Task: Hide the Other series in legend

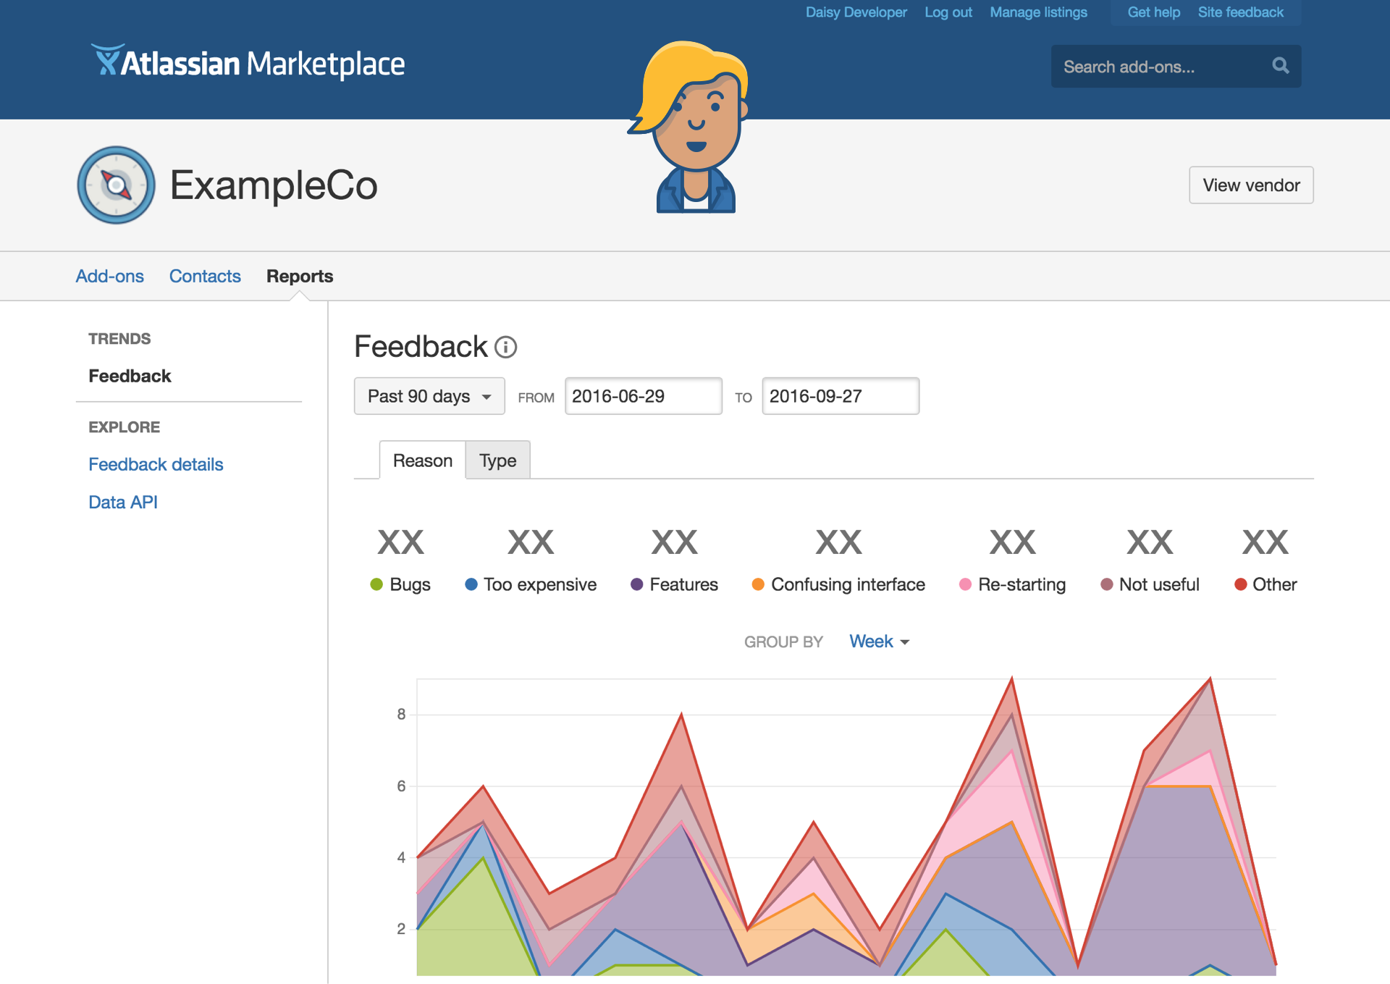Action: pyautogui.click(x=1265, y=584)
